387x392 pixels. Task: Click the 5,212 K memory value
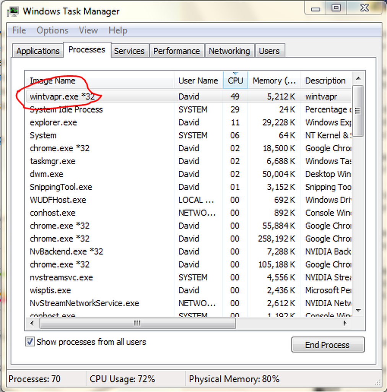281,97
